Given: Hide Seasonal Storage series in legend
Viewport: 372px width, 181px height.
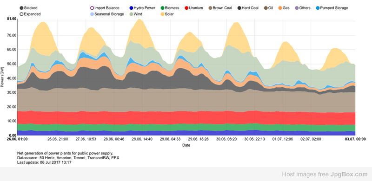Looking at the screenshot, I should click(x=92, y=14).
